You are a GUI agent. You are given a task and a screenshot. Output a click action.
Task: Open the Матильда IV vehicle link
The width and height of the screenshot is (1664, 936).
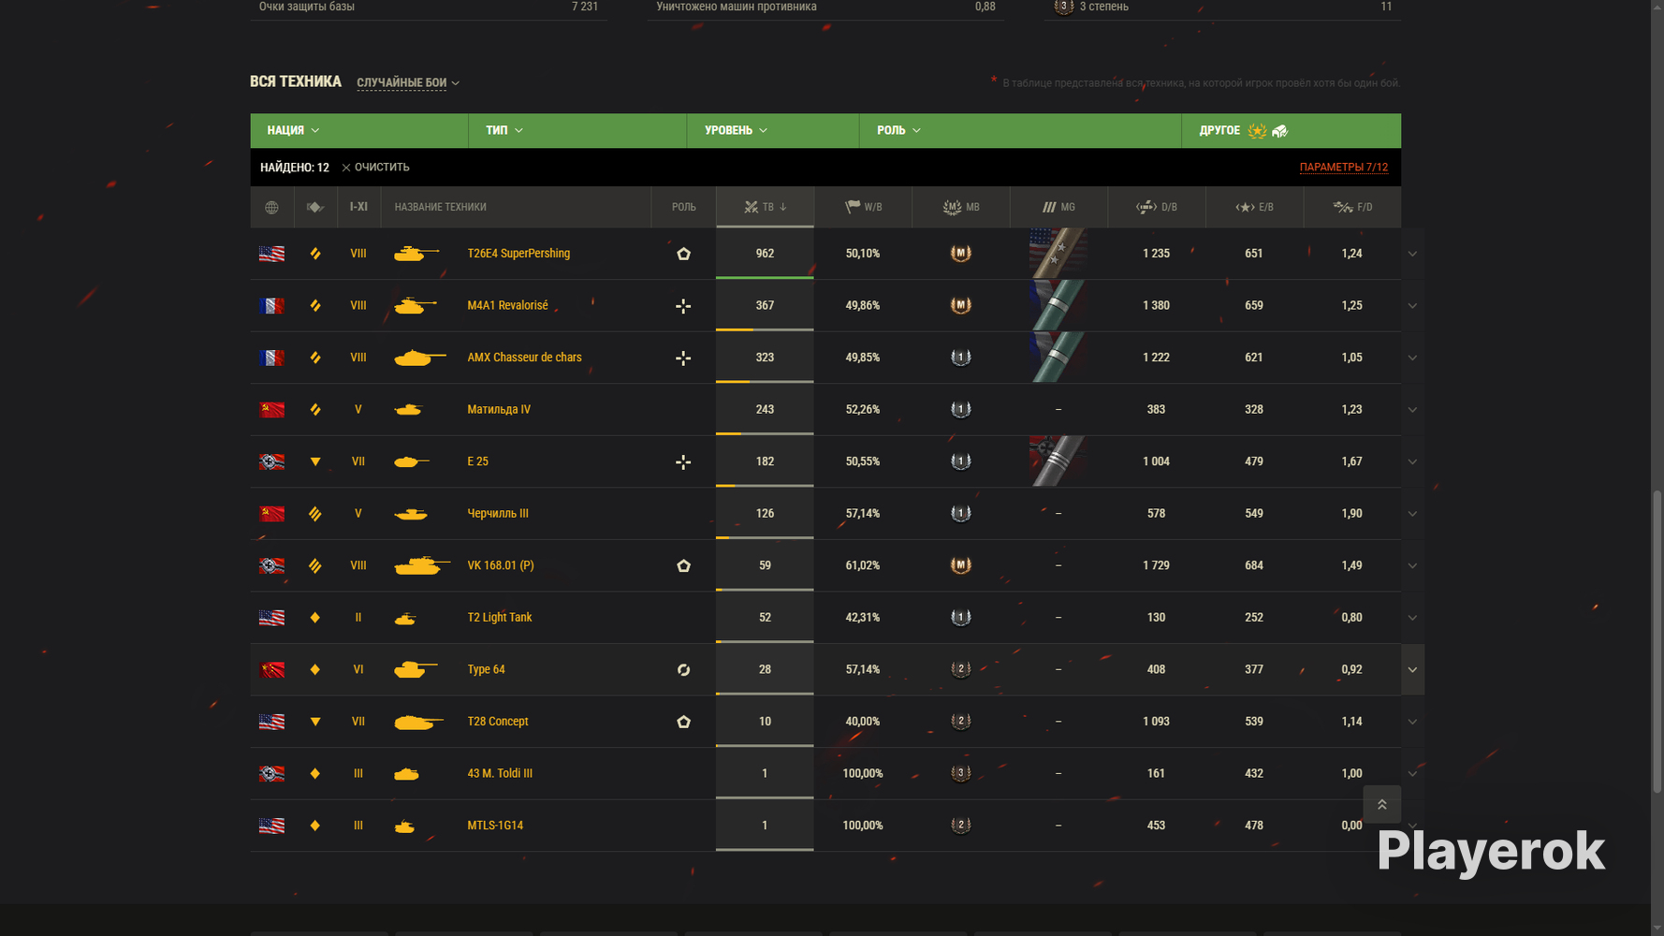[x=499, y=410]
